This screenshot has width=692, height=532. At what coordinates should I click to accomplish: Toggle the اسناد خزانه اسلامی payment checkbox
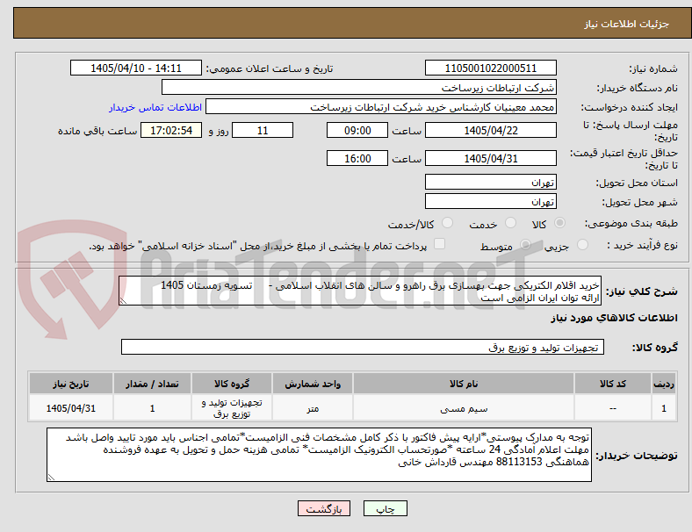[x=440, y=244]
